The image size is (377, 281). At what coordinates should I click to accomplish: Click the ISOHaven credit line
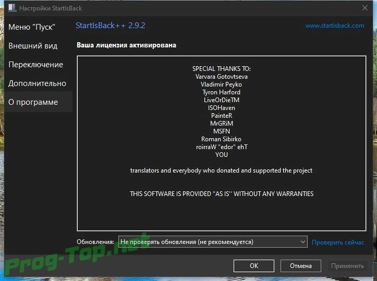222,108
